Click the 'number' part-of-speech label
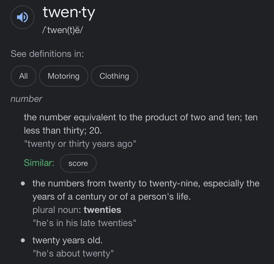This screenshot has width=274, height=264. tap(26, 99)
